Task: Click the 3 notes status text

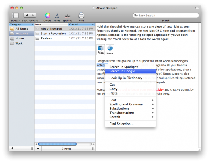Action: [x=67, y=149]
